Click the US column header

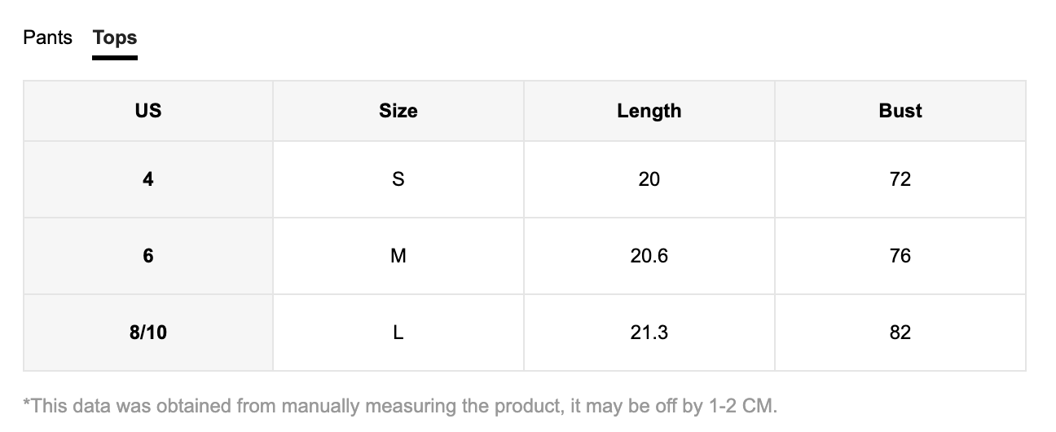click(x=148, y=111)
